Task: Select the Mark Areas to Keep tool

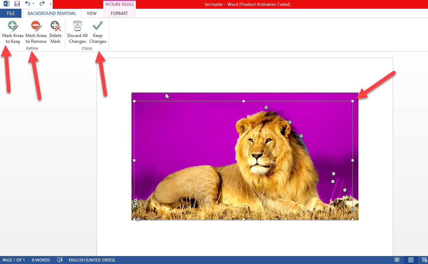Action: [13, 32]
